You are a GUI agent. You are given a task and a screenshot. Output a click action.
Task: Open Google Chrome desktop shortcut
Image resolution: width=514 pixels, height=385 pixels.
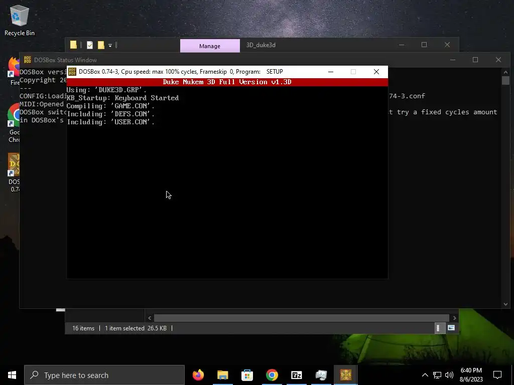pyautogui.click(x=14, y=123)
